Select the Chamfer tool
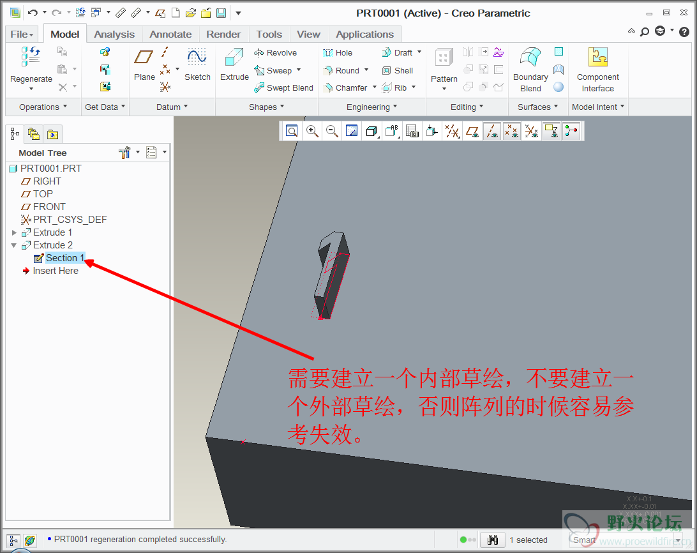The width and height of the screenshot is (697, 553). point(345,87)
